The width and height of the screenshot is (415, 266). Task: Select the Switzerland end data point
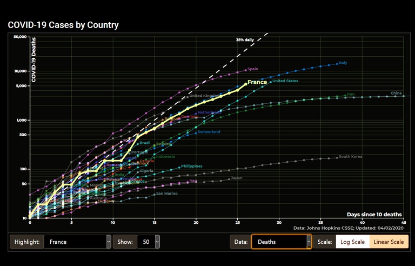(196, 133)
